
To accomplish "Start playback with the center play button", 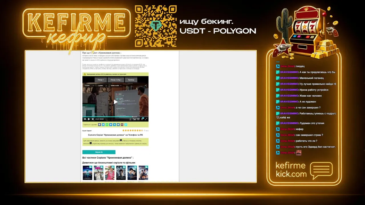I will [x=115, y=102].
